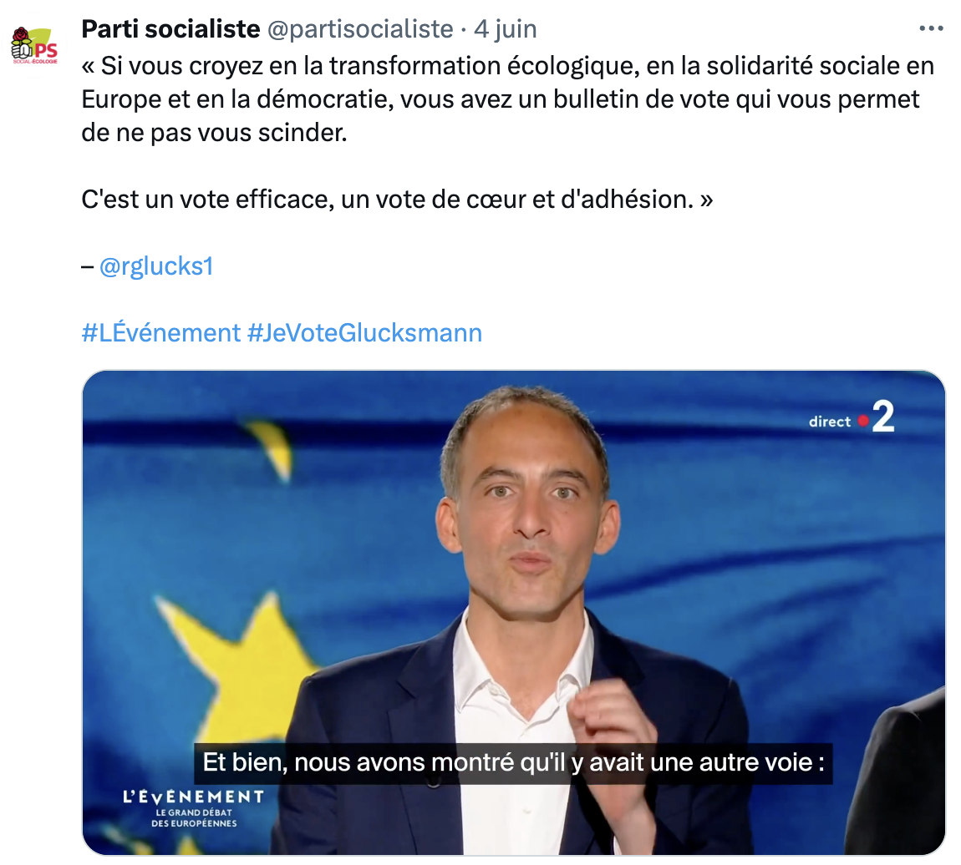
Task: Play the embedded debate video
Action: click(514, 612)
